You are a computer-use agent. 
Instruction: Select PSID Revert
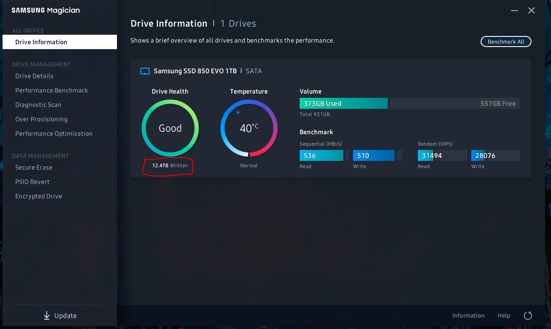[x=33, y=182]
